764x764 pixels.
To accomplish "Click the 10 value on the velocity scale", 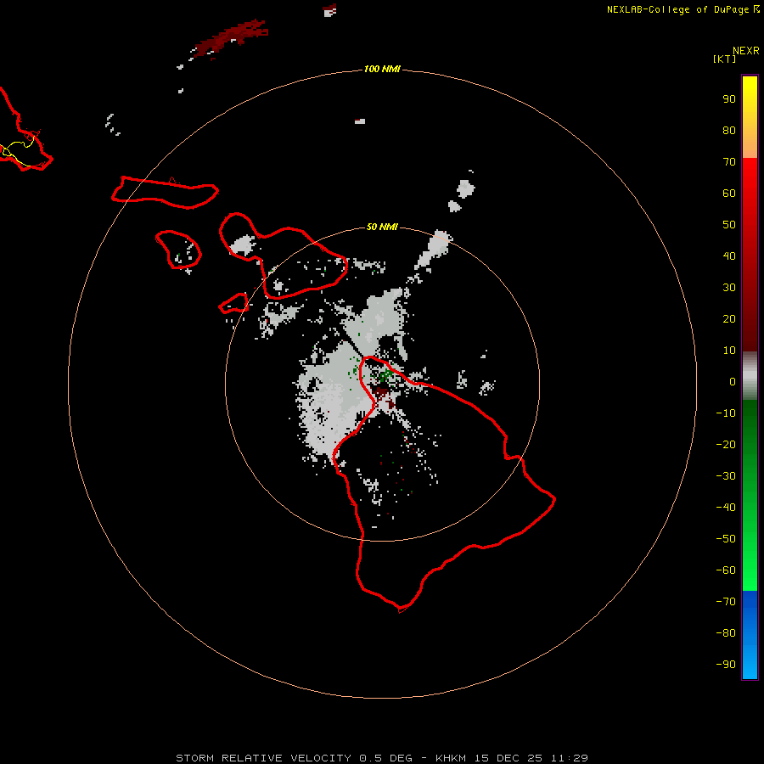I will pyautogui.click(x=729, y=351).
